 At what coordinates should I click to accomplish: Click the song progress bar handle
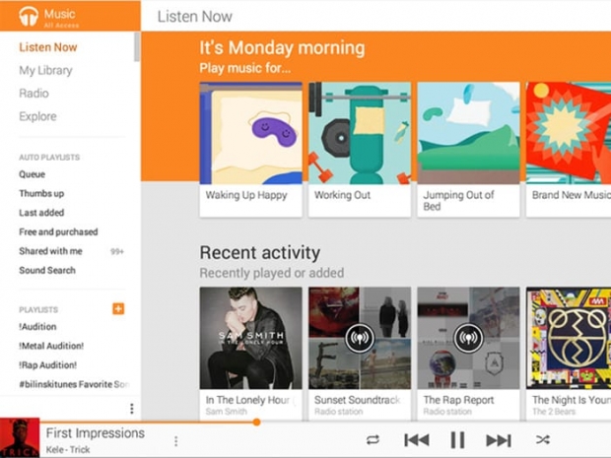[256, 422]
